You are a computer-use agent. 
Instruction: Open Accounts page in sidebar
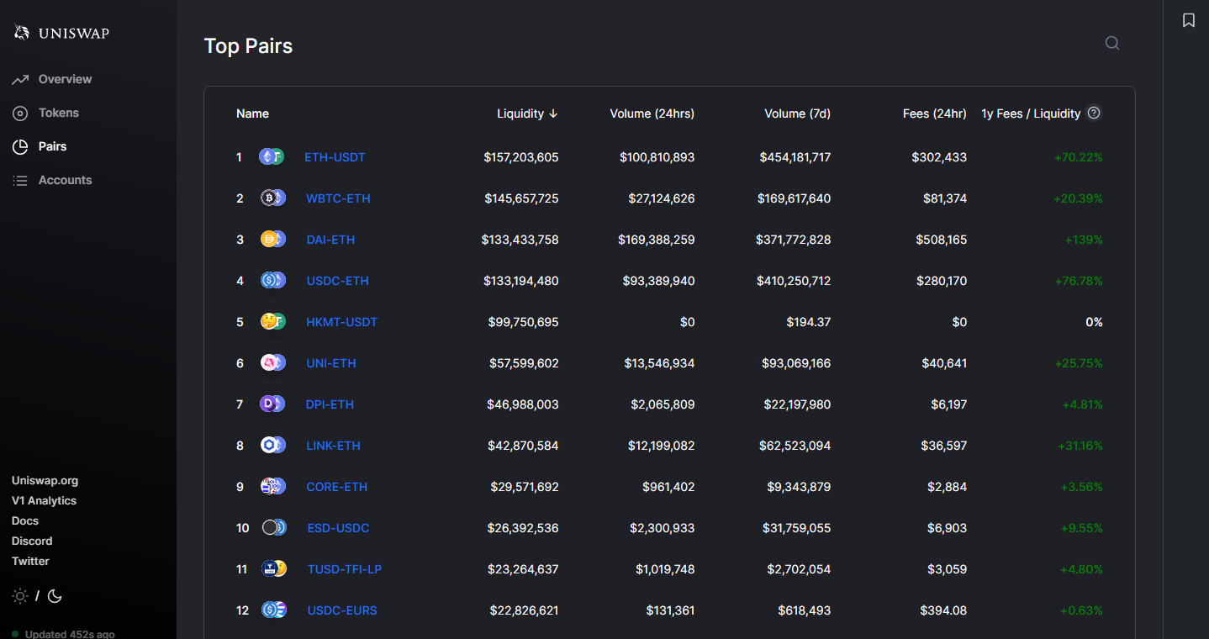pyautogui.click(x=65, y=180)
